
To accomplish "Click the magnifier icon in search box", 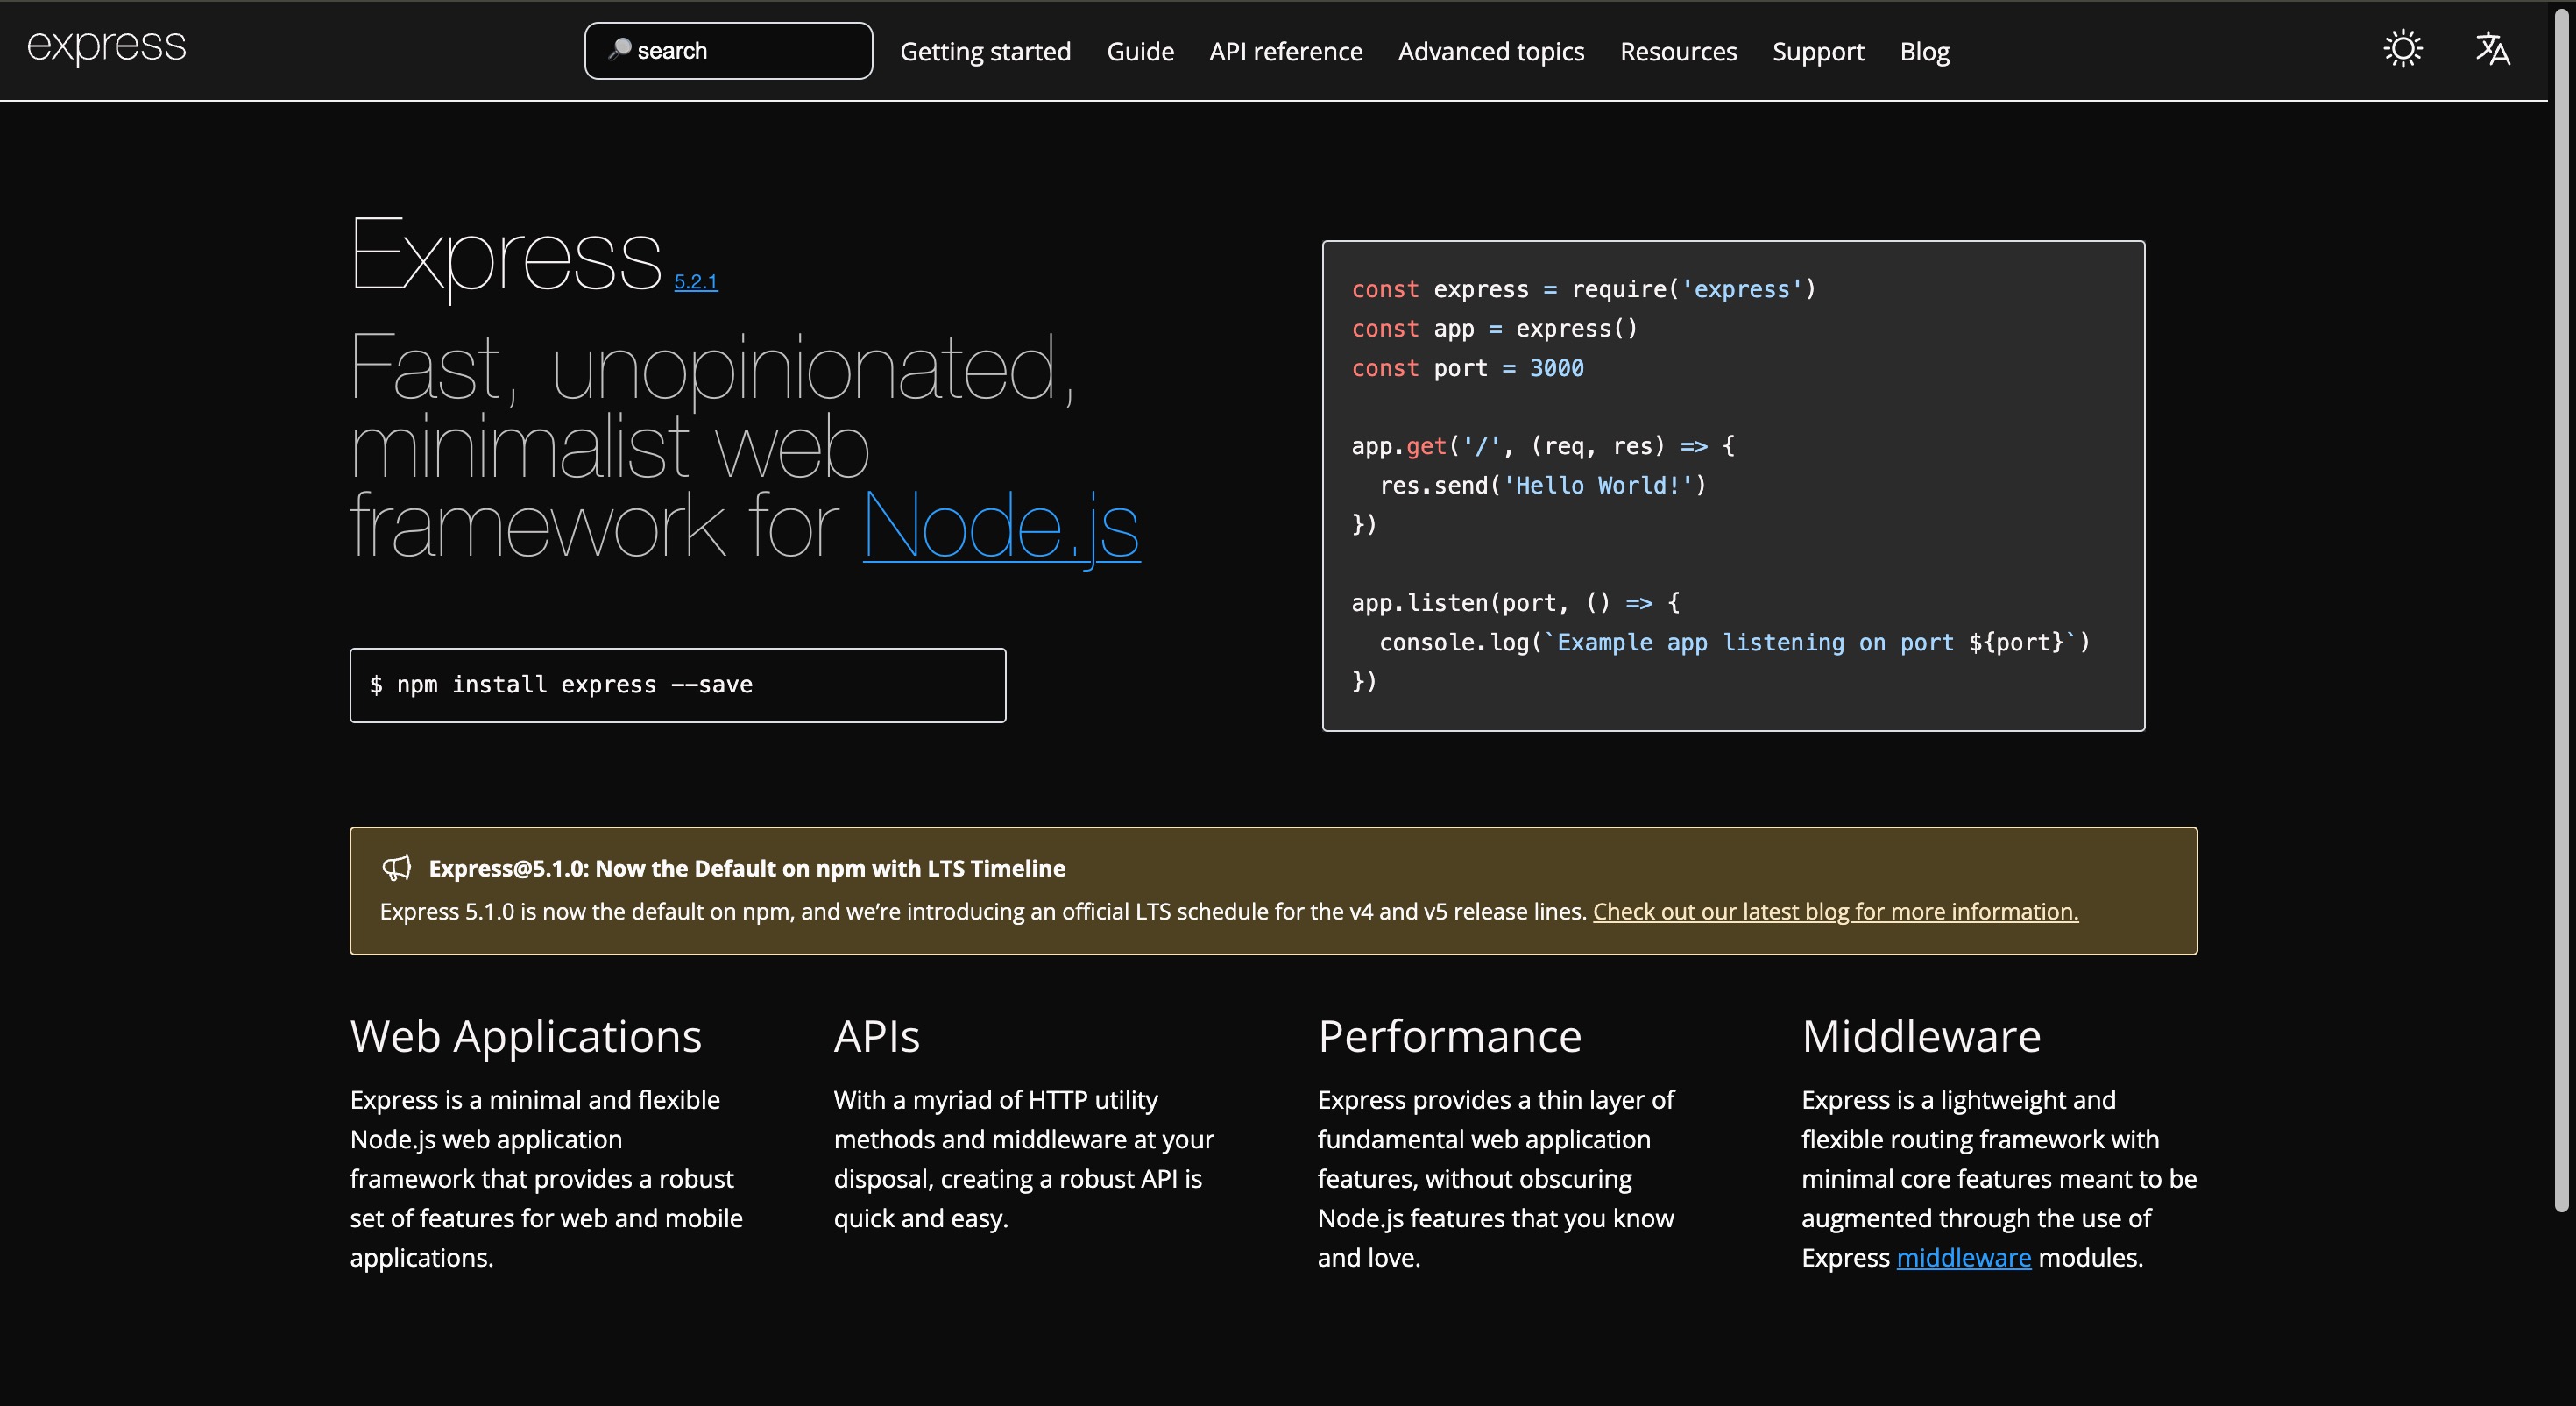I will pos(619,49).
